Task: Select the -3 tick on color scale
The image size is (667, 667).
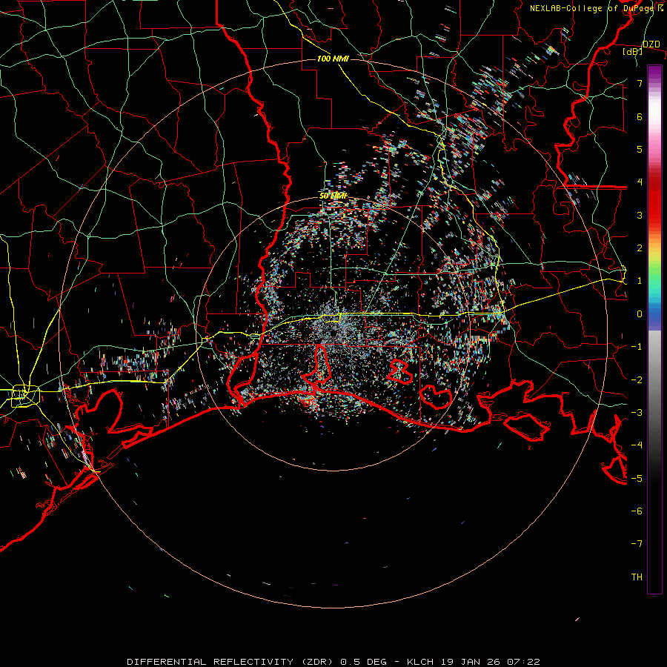Action: tap(637, 413)
